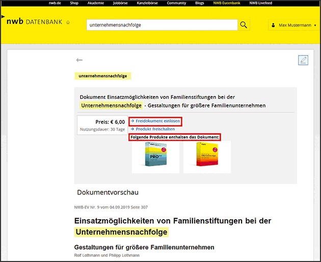Click the NWB Datenbank logo
This screenshot has height=262, width=321.
35,22
